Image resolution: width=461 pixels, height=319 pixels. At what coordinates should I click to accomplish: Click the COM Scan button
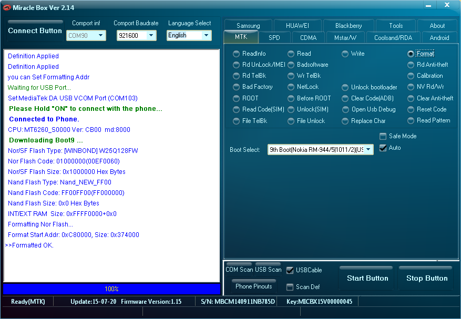point(239,269)
